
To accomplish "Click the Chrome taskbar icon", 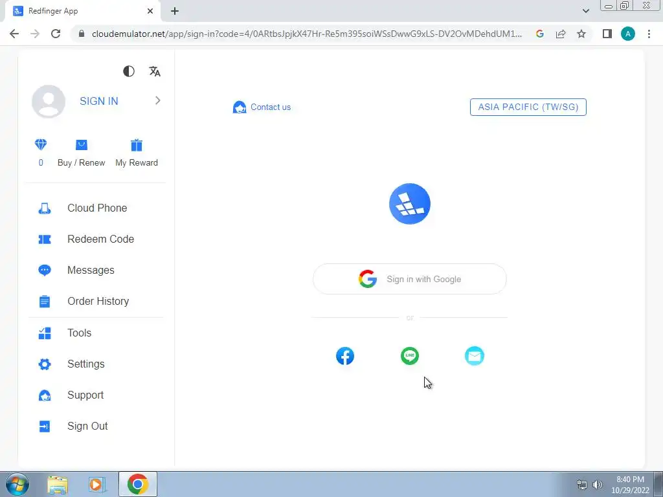I will click(x=138, y=484).
